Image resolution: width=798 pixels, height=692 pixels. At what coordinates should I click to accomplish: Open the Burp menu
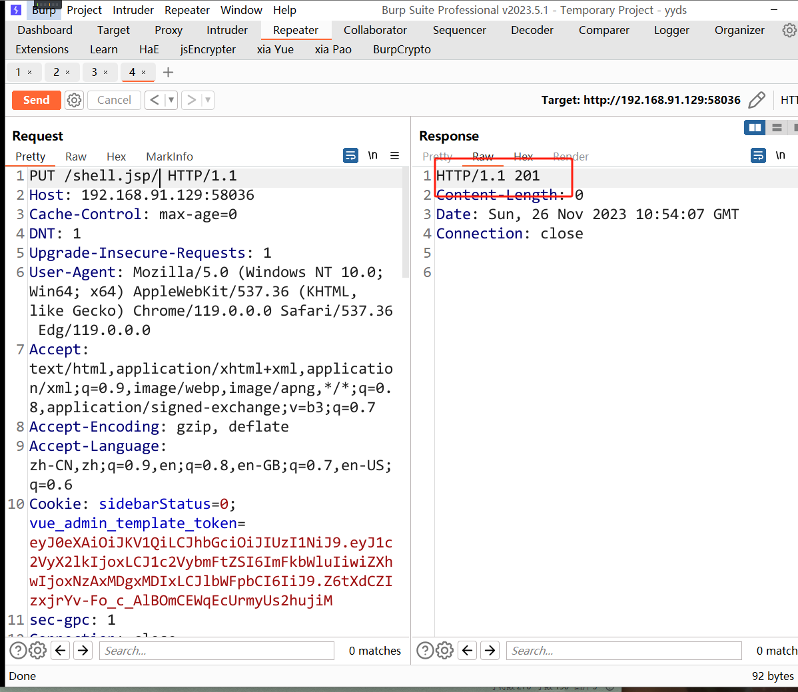pos(44,10)
